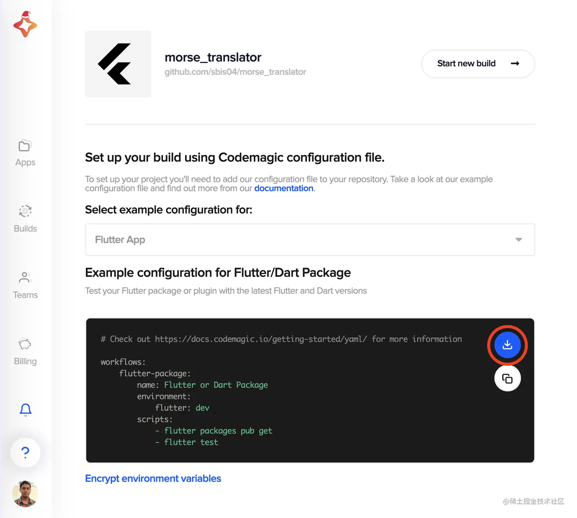The width and height of the screenshot is (577, 518).
Task: Open the Builds section icon
Action: coord(25,211)
